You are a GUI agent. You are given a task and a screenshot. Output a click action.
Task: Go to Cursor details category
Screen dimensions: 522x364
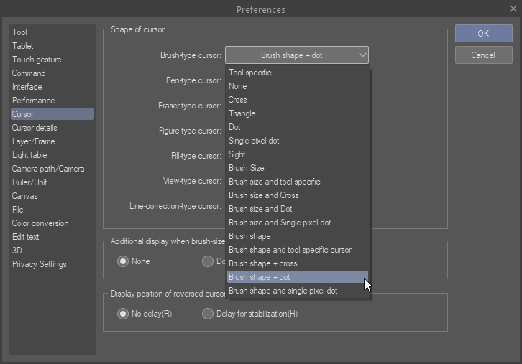[x=35, y=128]
